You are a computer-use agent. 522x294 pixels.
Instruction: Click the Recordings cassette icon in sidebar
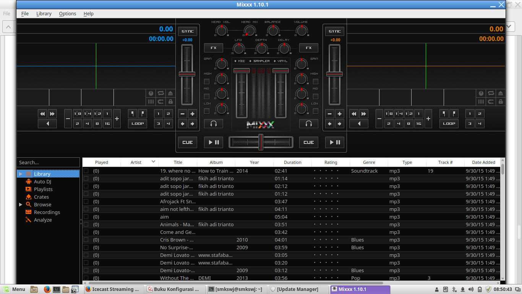tap(28, 212)
